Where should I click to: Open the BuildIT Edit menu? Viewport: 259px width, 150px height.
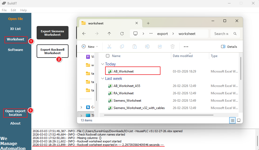[x=13, y=10]
